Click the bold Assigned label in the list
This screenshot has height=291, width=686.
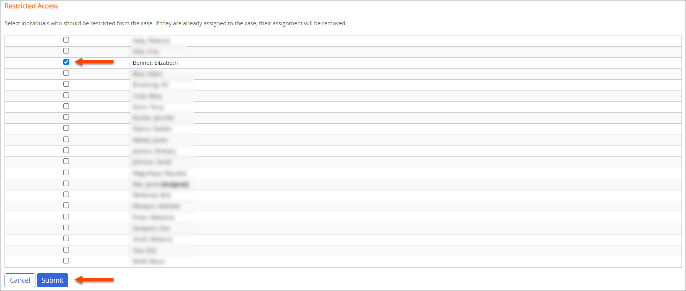pyautogui.click(x=175, y=184)
